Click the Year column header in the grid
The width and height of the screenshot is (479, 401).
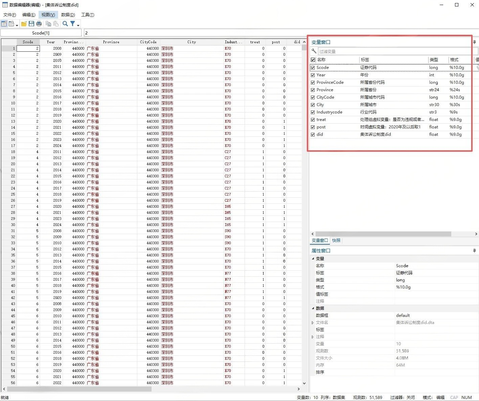point(51,42)
